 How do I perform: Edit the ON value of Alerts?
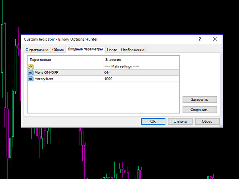pyautogui.click(x=141, y=73)
